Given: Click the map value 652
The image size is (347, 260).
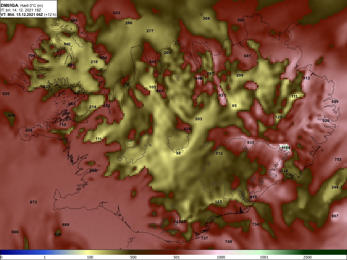Looking at the screenshot, I should [x=107, y=106].
